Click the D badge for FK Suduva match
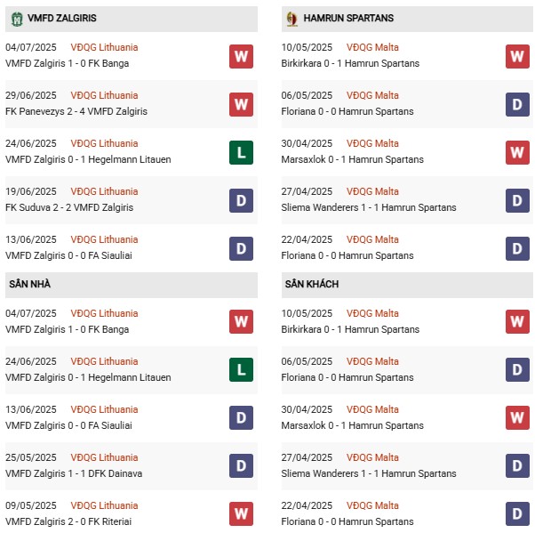Viewport: 535px width, 533px height. tap(241, 200)
